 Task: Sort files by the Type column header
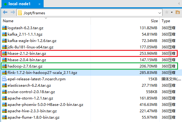click(x=166, y=21)
